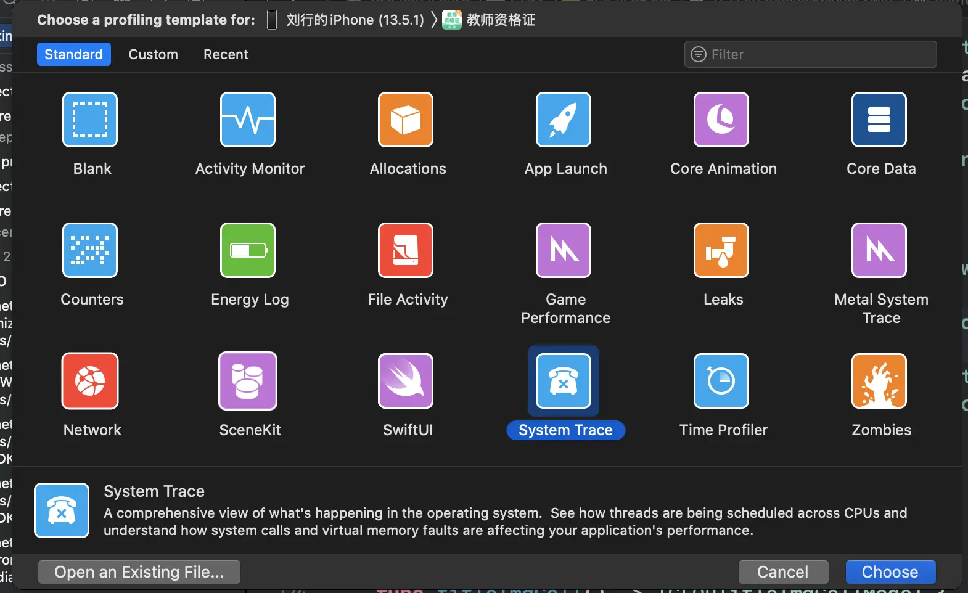Click the Metal System Trace label

[x=882, y=308]
